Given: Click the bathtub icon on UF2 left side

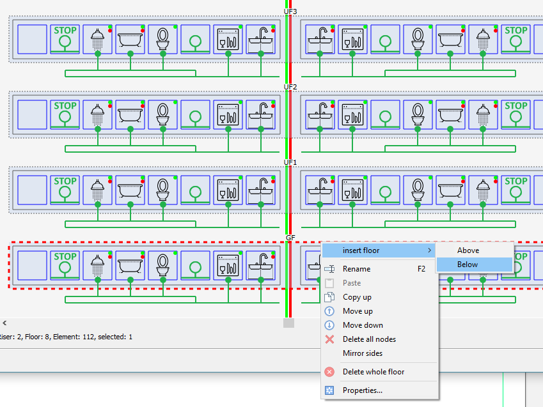Looking at the screenshot, I should [x=130, y=115].
